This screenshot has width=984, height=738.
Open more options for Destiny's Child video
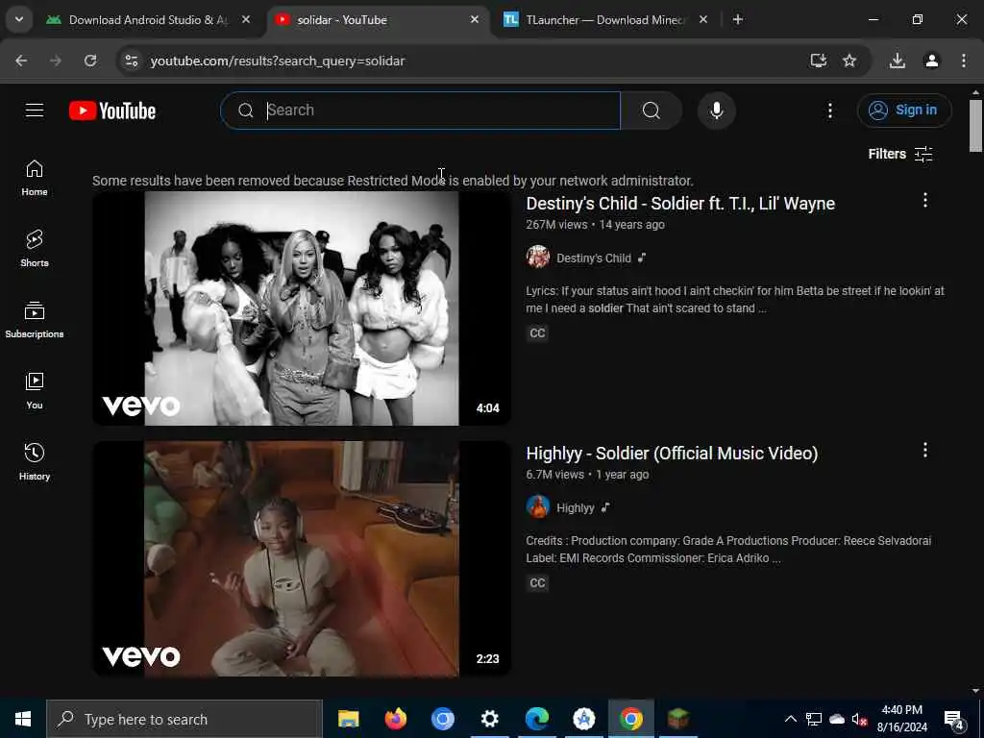[925, 200]
